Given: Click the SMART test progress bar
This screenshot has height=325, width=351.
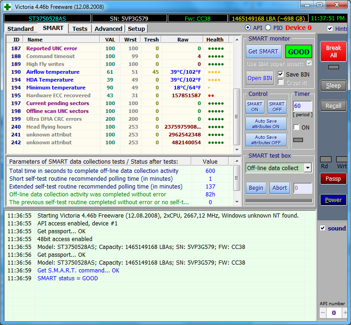Looking at the screenshot, I should (278, 201).
